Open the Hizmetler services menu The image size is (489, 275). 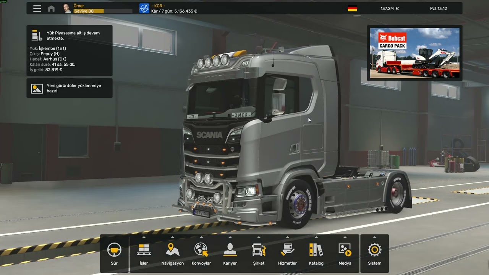(x=287, y=254)
